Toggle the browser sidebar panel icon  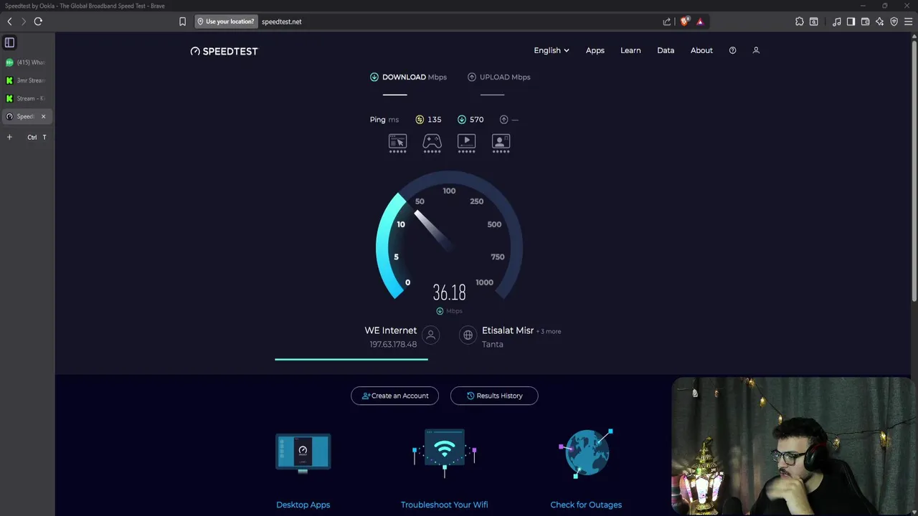click(851, 21)
